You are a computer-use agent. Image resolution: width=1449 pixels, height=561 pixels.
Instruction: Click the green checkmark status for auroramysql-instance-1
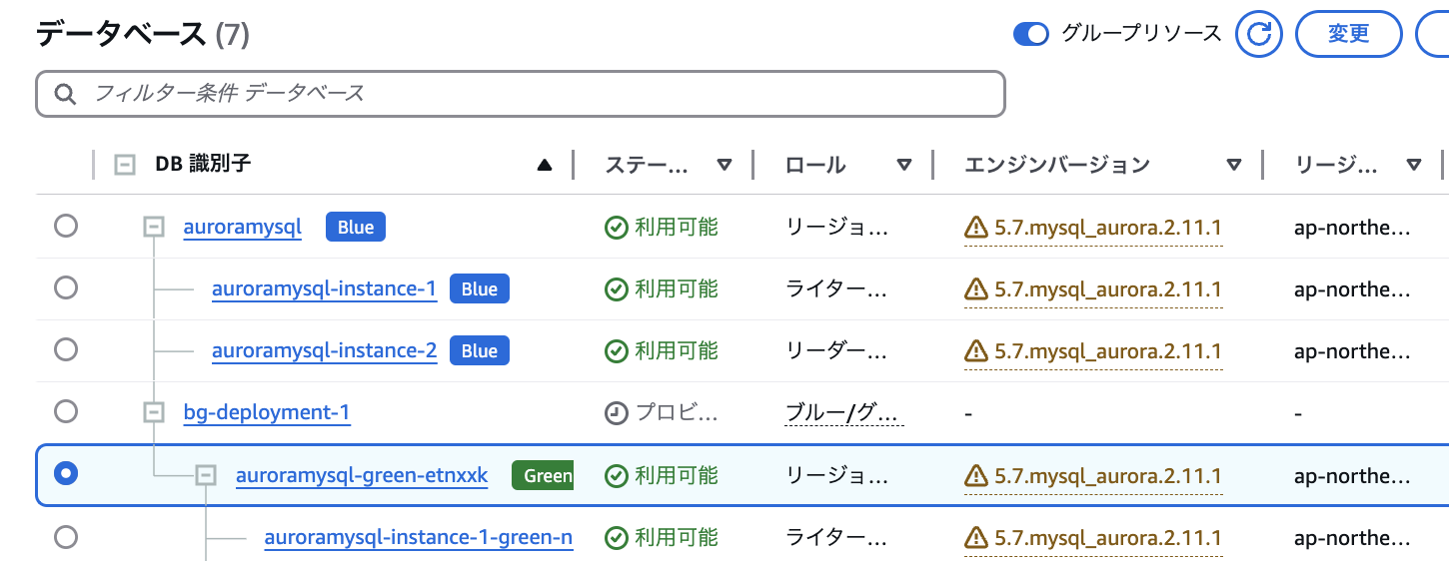point(617,289)
